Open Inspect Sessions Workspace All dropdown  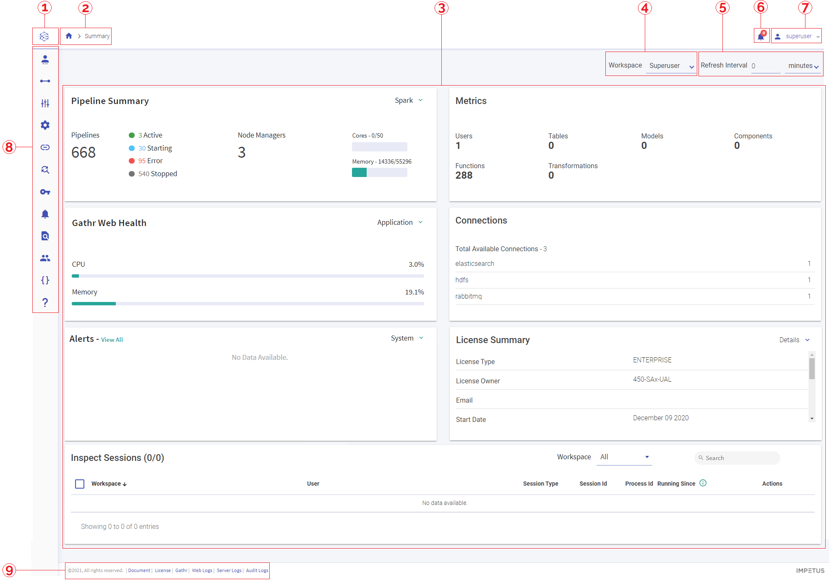624,457
